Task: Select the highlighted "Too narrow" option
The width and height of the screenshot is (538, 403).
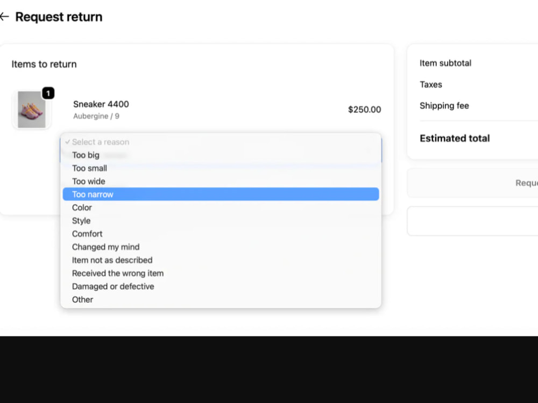Action: click(221, 195)
